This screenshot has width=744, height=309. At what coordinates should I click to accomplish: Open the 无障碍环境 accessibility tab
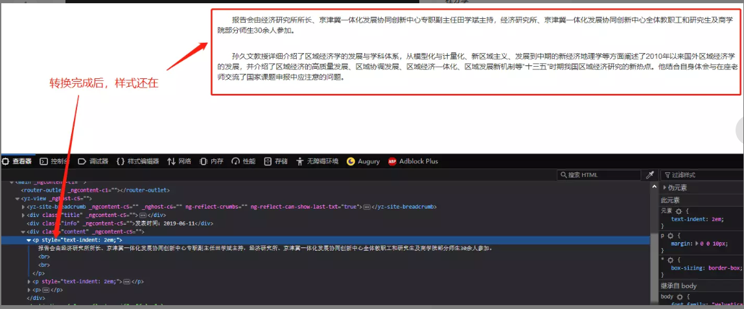point(318,161)
